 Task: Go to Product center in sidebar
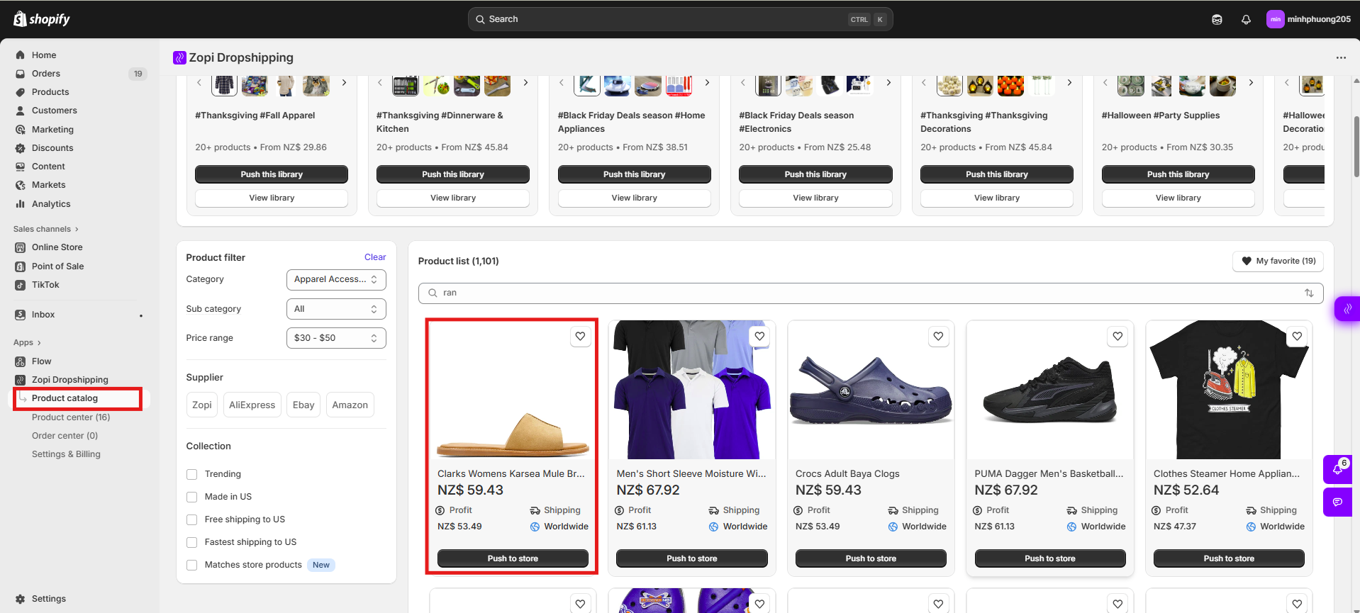click(71, 417)
